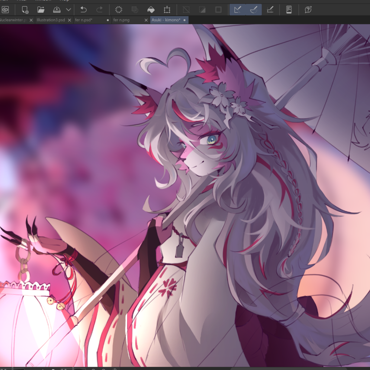The height and width of the screenshot is (370, 370).
Task: Toggle Snap to Grid
Action: [270, 10]
